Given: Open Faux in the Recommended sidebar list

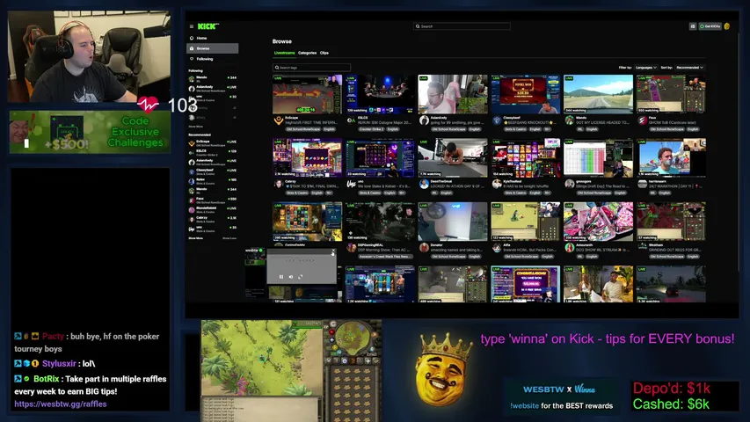Looking at the screenshot, I should coord(213,200).
